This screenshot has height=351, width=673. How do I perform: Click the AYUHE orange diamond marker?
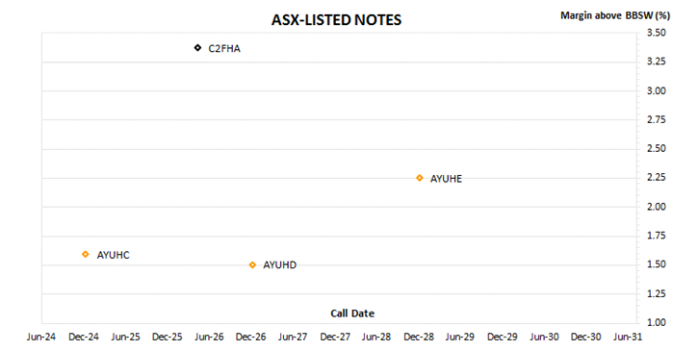pyautogui.click(x=420, y=178)
